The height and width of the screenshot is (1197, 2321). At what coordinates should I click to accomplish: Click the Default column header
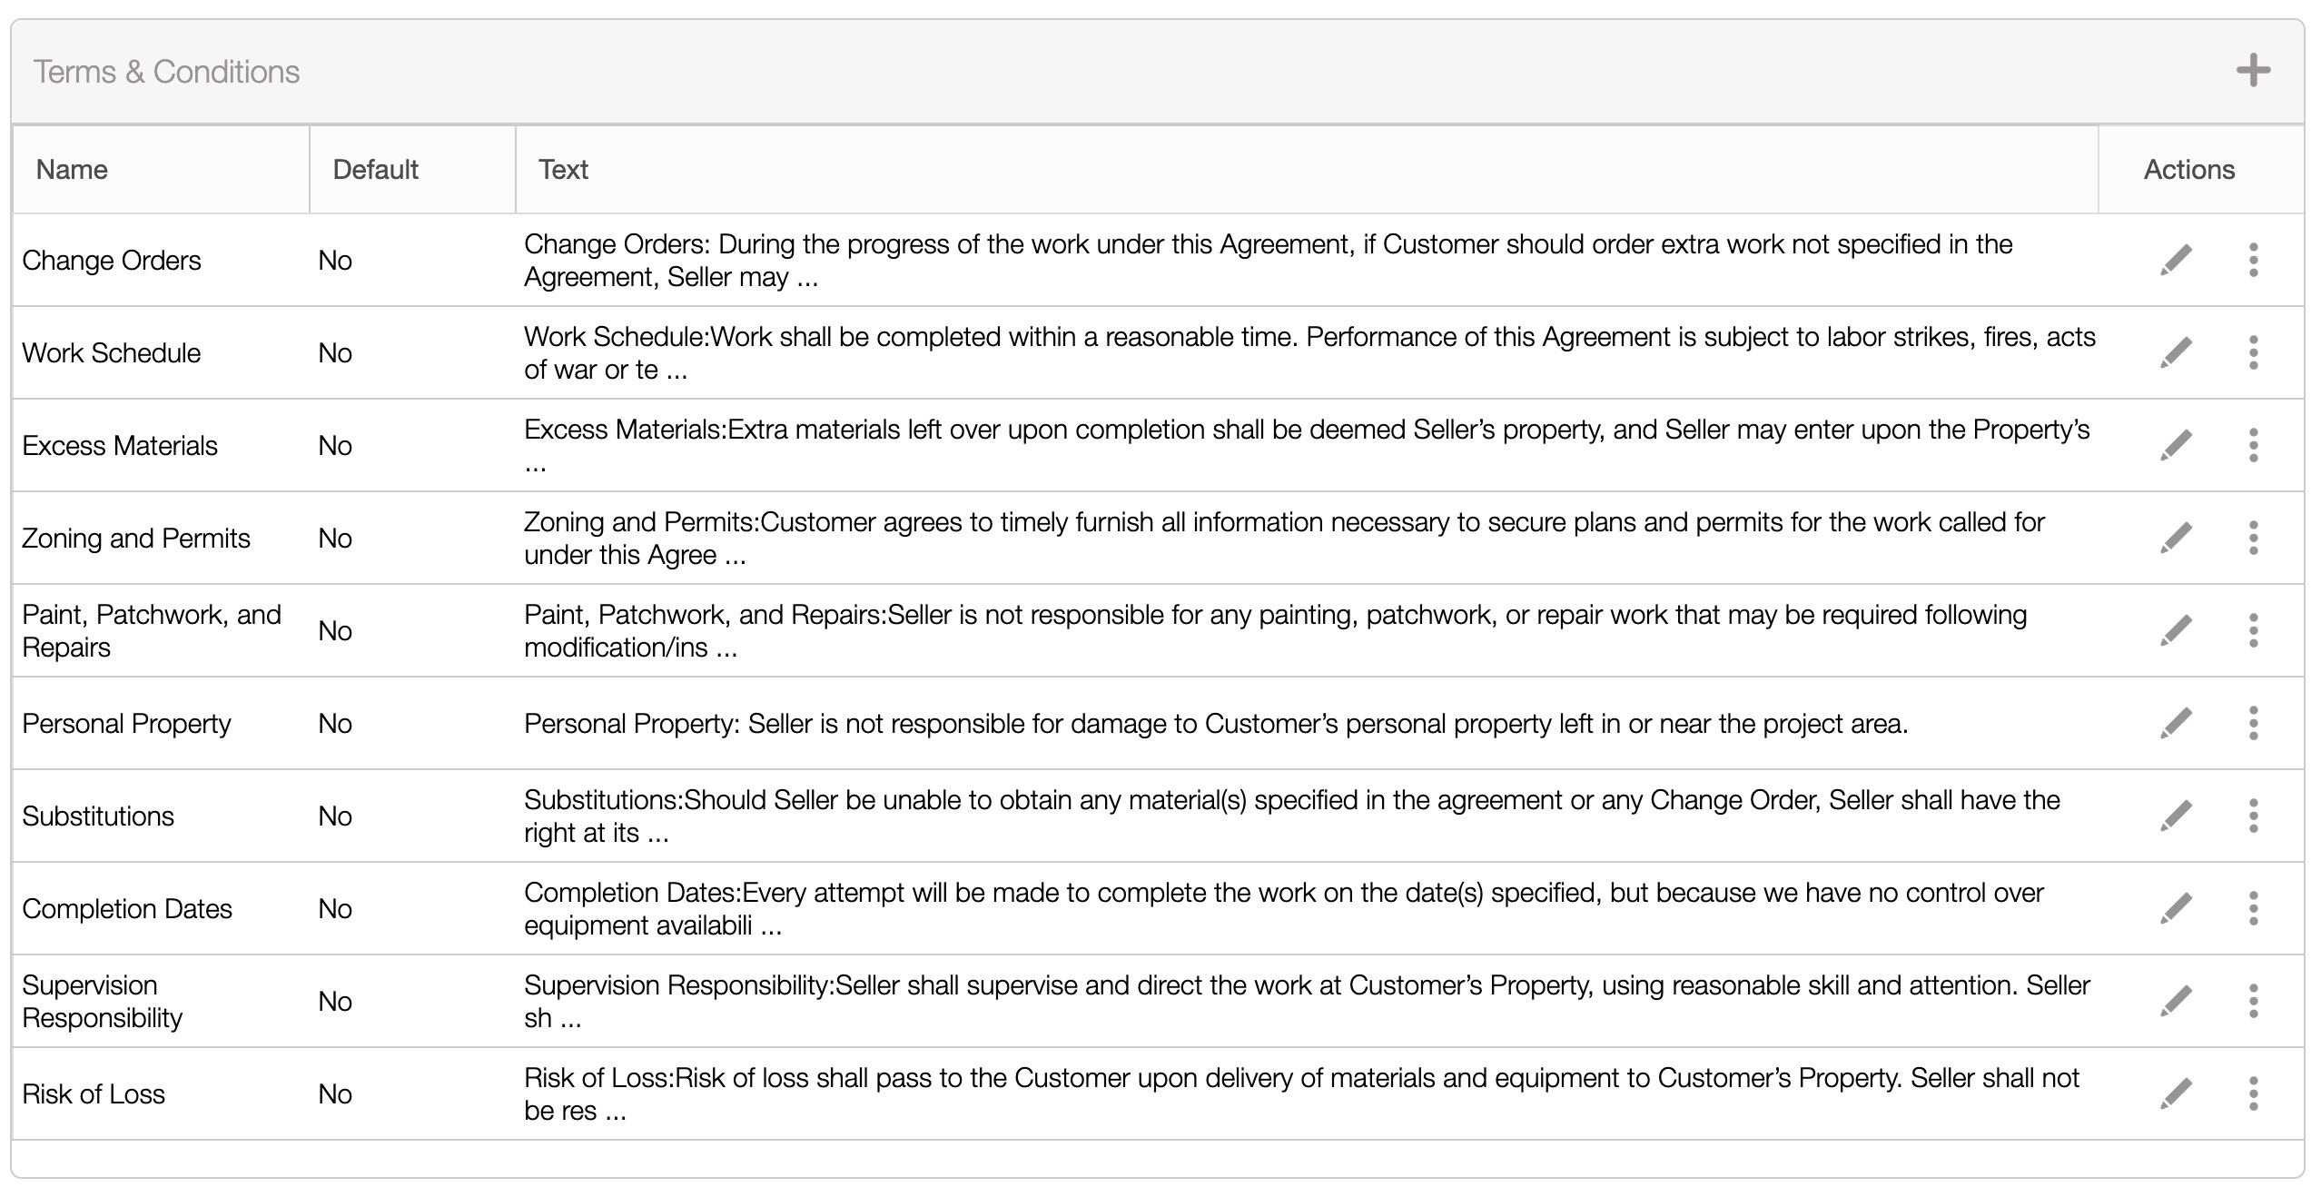point(375,170)
